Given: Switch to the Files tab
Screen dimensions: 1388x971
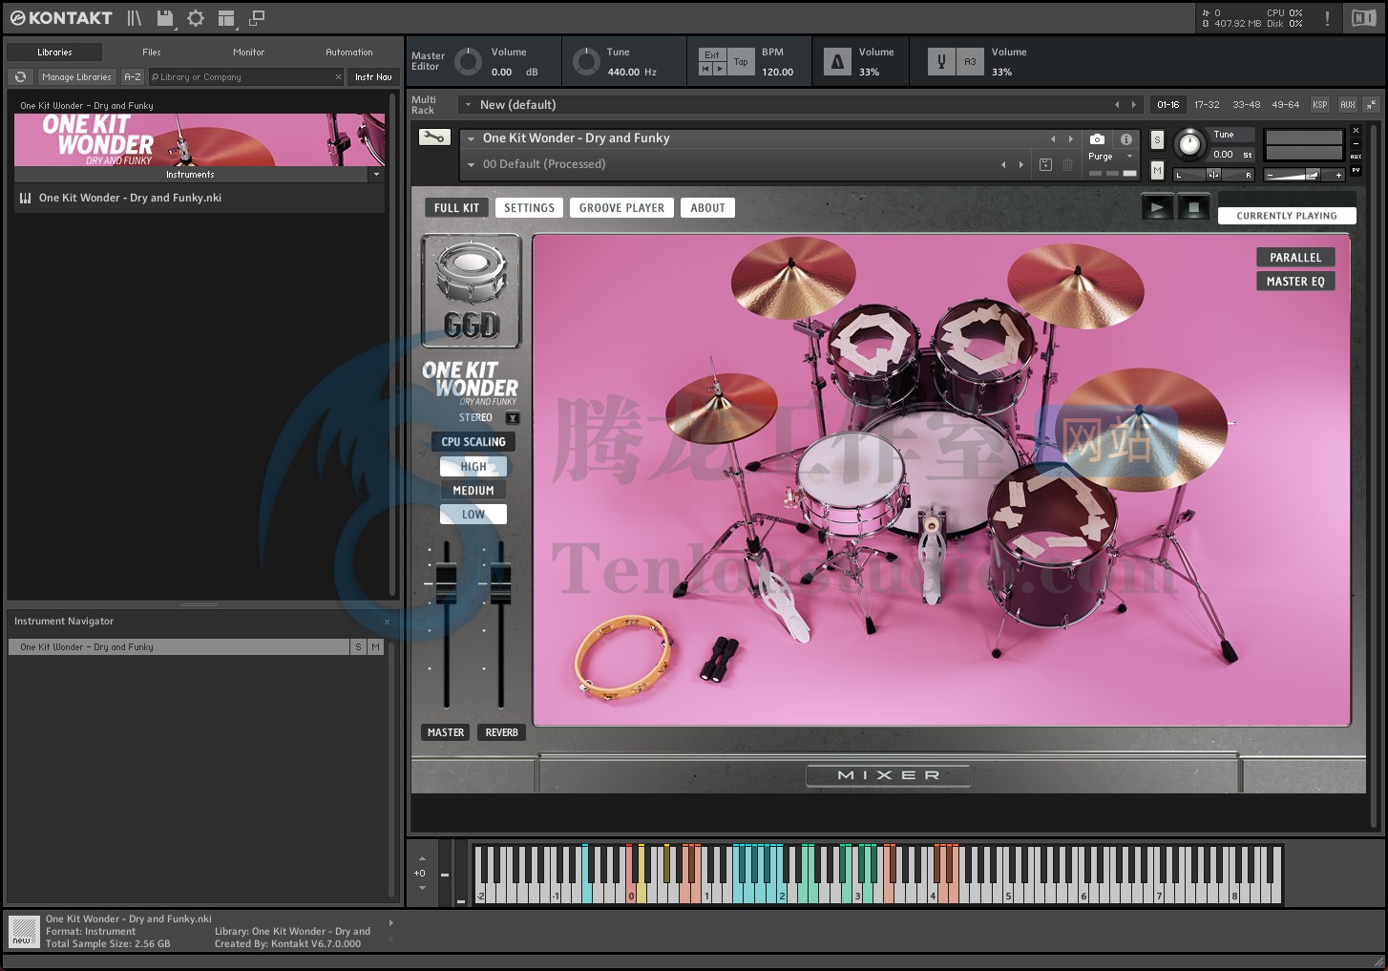Looking at the screenshot, I should click(152, 53).
